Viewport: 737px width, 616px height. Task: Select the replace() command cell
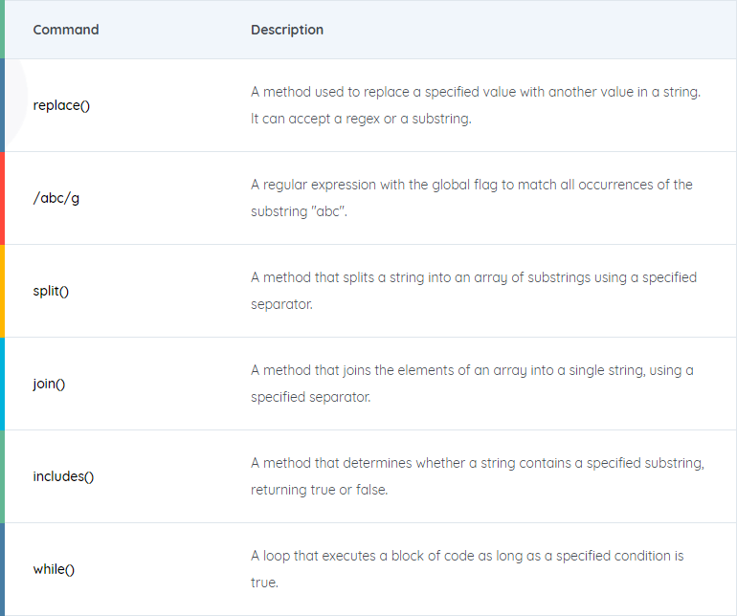tap(61, 105)
